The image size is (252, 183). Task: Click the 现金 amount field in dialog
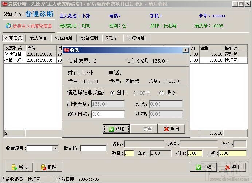coord(166,104)
